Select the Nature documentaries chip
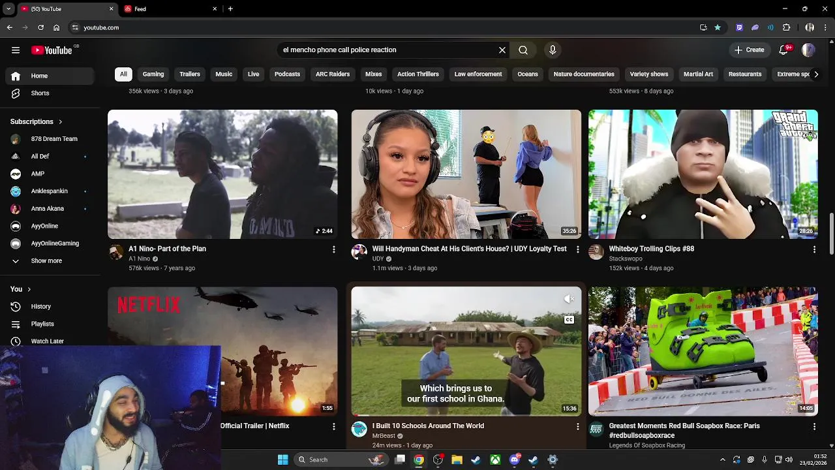The height and width of the screenshot is (470, 835). pos(584,74)
